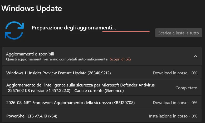Image resolution: width=205 pixels, height=123 pixels.
Task: Click the Scarica e installa tutto button
Action: [178, 33]
